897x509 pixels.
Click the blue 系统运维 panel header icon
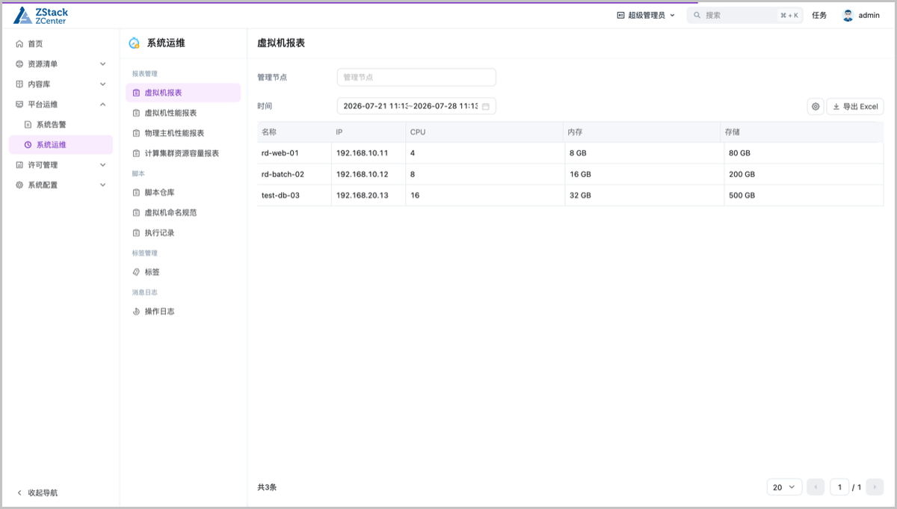point(135,43)
